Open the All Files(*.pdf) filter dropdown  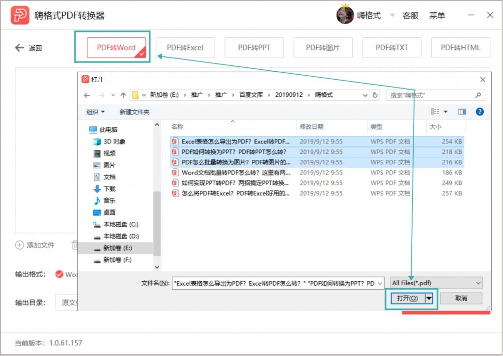[436, 283]
